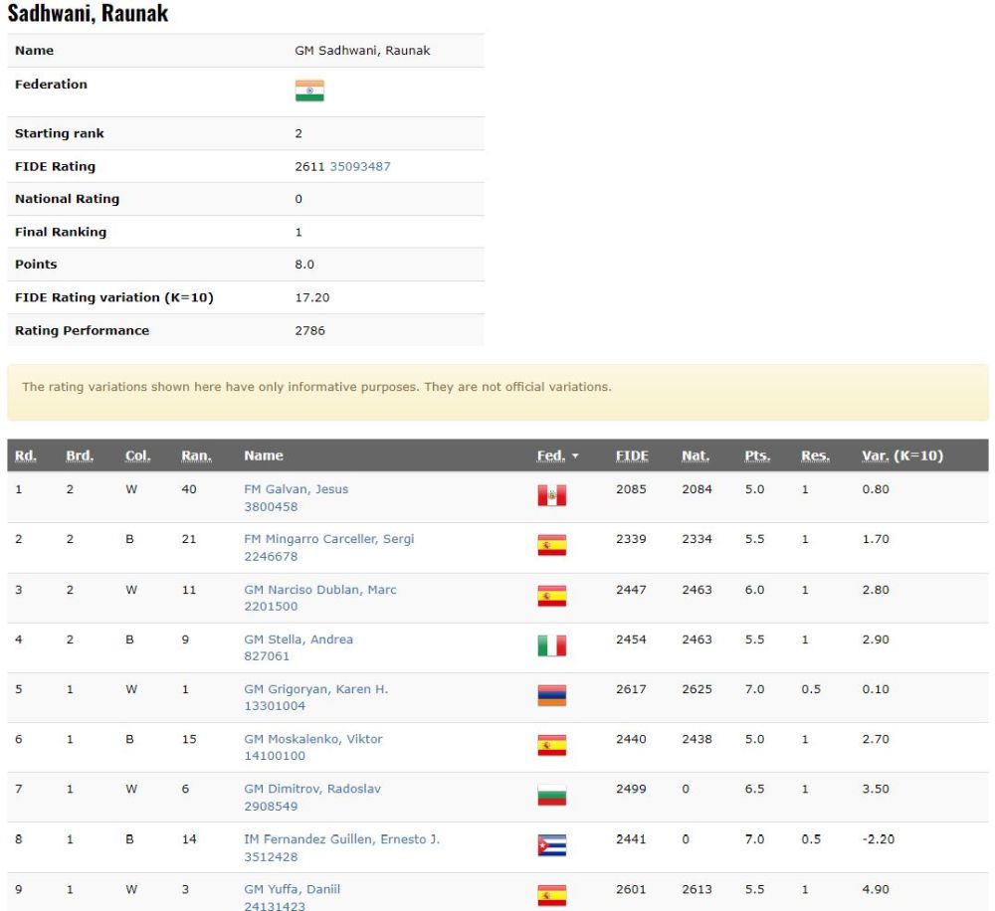The height and width of the screenshot is (911, 995).
Task: Open FIDE ID 827061 under Stella
Action: 267,656
